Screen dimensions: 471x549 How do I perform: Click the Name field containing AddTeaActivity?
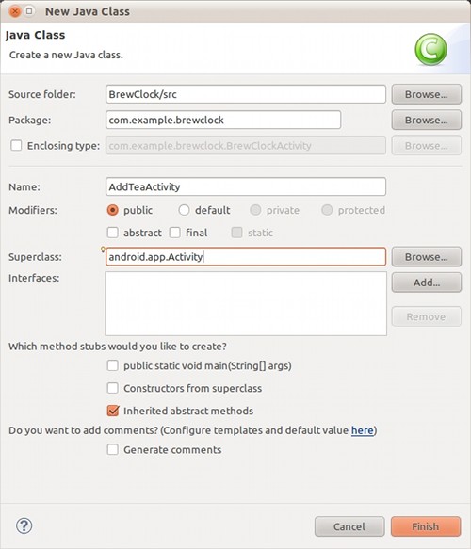point(246,186)
